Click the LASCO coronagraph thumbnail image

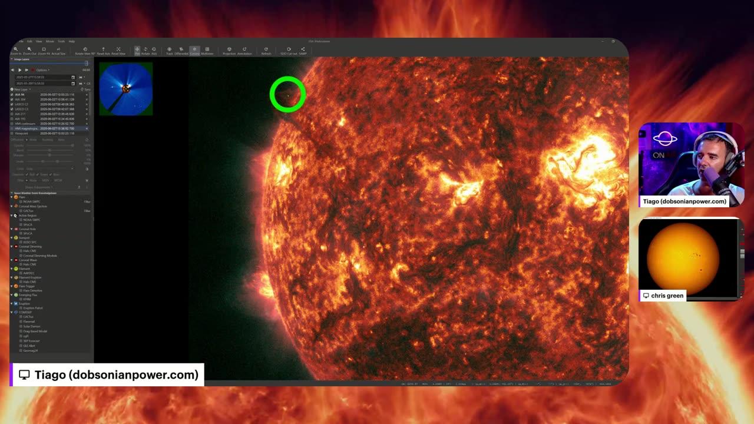pyautogui.click(x=126, y=88)
